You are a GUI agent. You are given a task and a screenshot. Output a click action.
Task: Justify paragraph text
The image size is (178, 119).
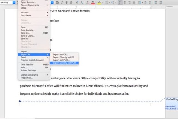134,2
